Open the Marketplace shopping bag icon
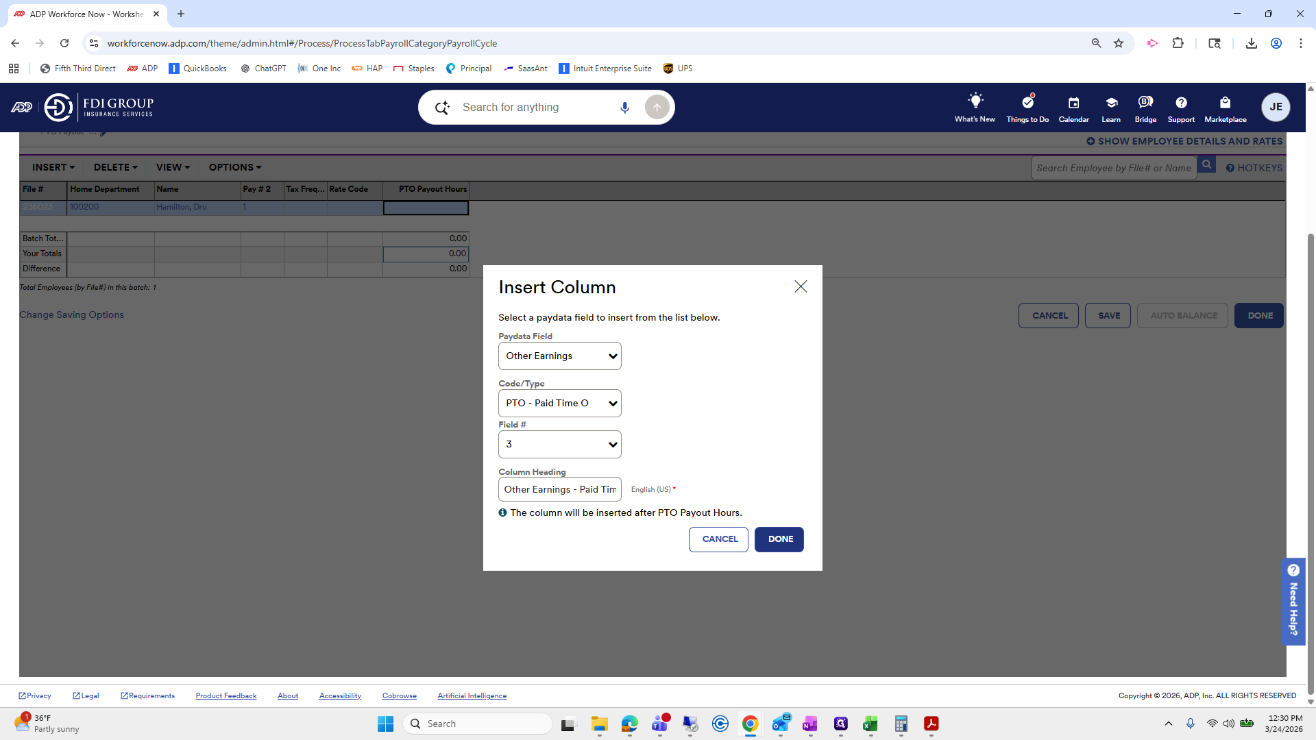Screen dimensions: 1316x740 coord(1225,103)
